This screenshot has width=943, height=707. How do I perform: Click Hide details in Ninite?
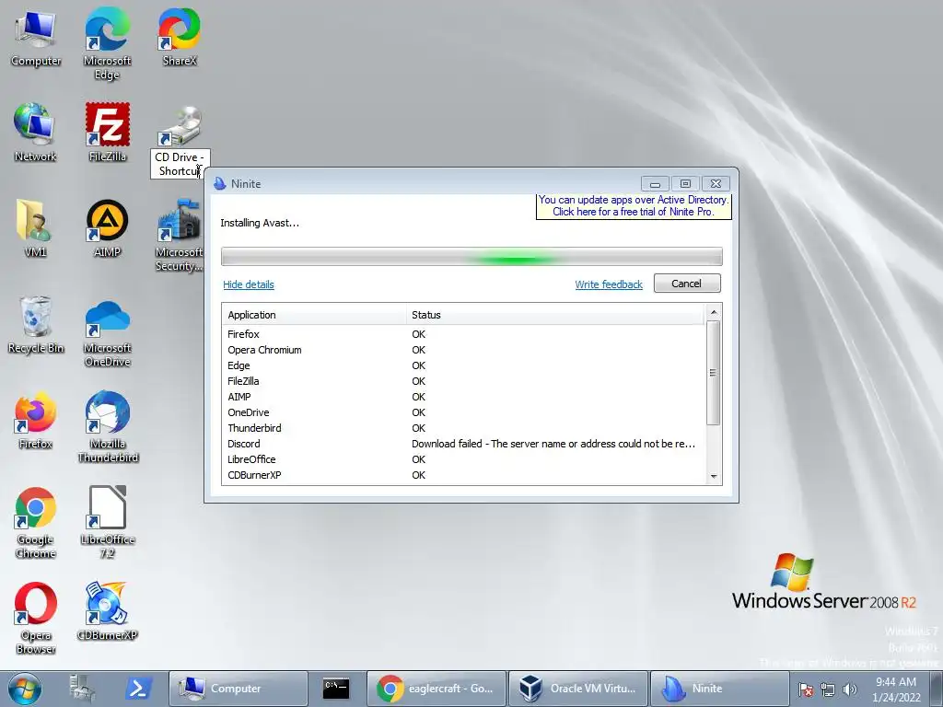click(249, 284)
